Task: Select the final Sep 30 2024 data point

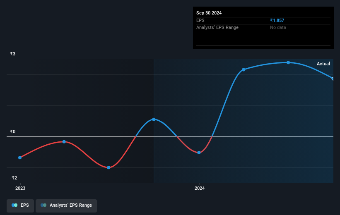Action: [x=333, y=79]
